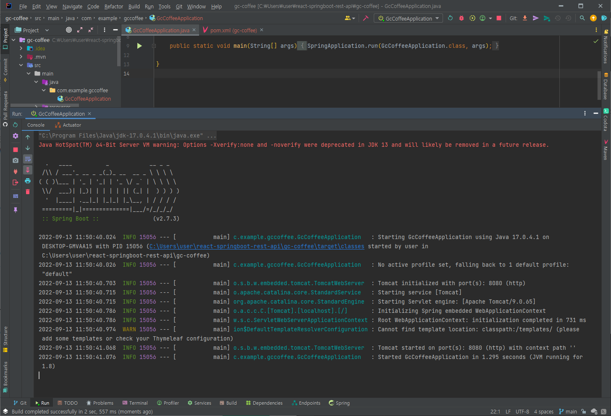Screen dimensions: 611x416
Task: Open the Refactor menu
Action: click(114, 6)
